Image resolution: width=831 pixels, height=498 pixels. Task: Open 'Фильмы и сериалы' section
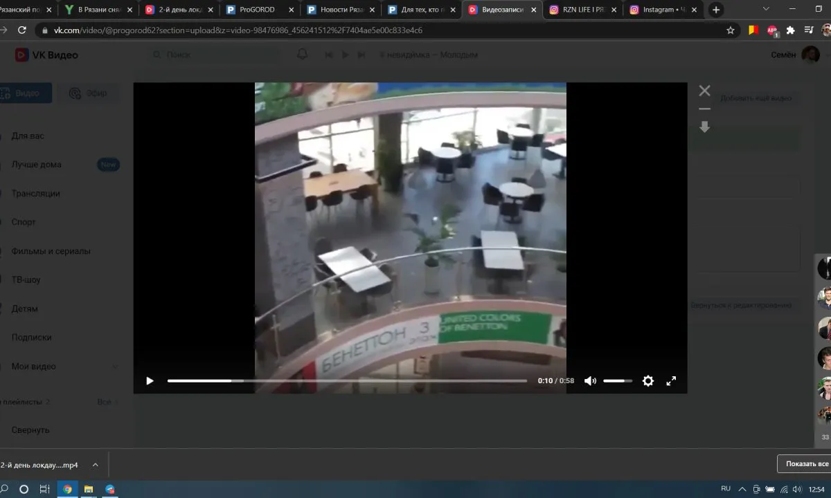coord(51,251)
